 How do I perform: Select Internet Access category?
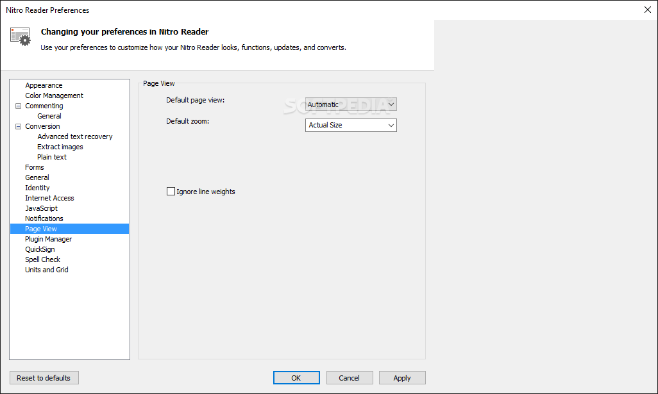pyautogui.click(x=49, y=198)
